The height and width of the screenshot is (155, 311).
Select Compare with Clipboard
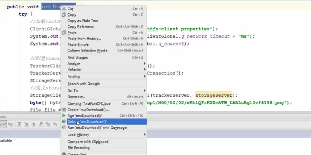(104, 142)
